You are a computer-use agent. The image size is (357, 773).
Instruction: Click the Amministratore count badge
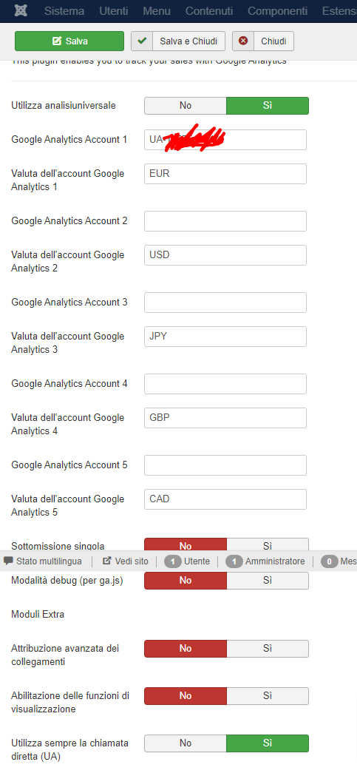(234, 561)
